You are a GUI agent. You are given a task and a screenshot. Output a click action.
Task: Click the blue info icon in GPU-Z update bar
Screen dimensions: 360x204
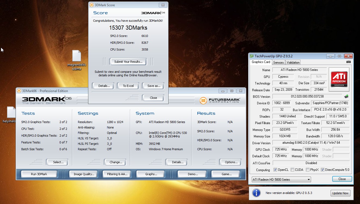click(256, 193)
